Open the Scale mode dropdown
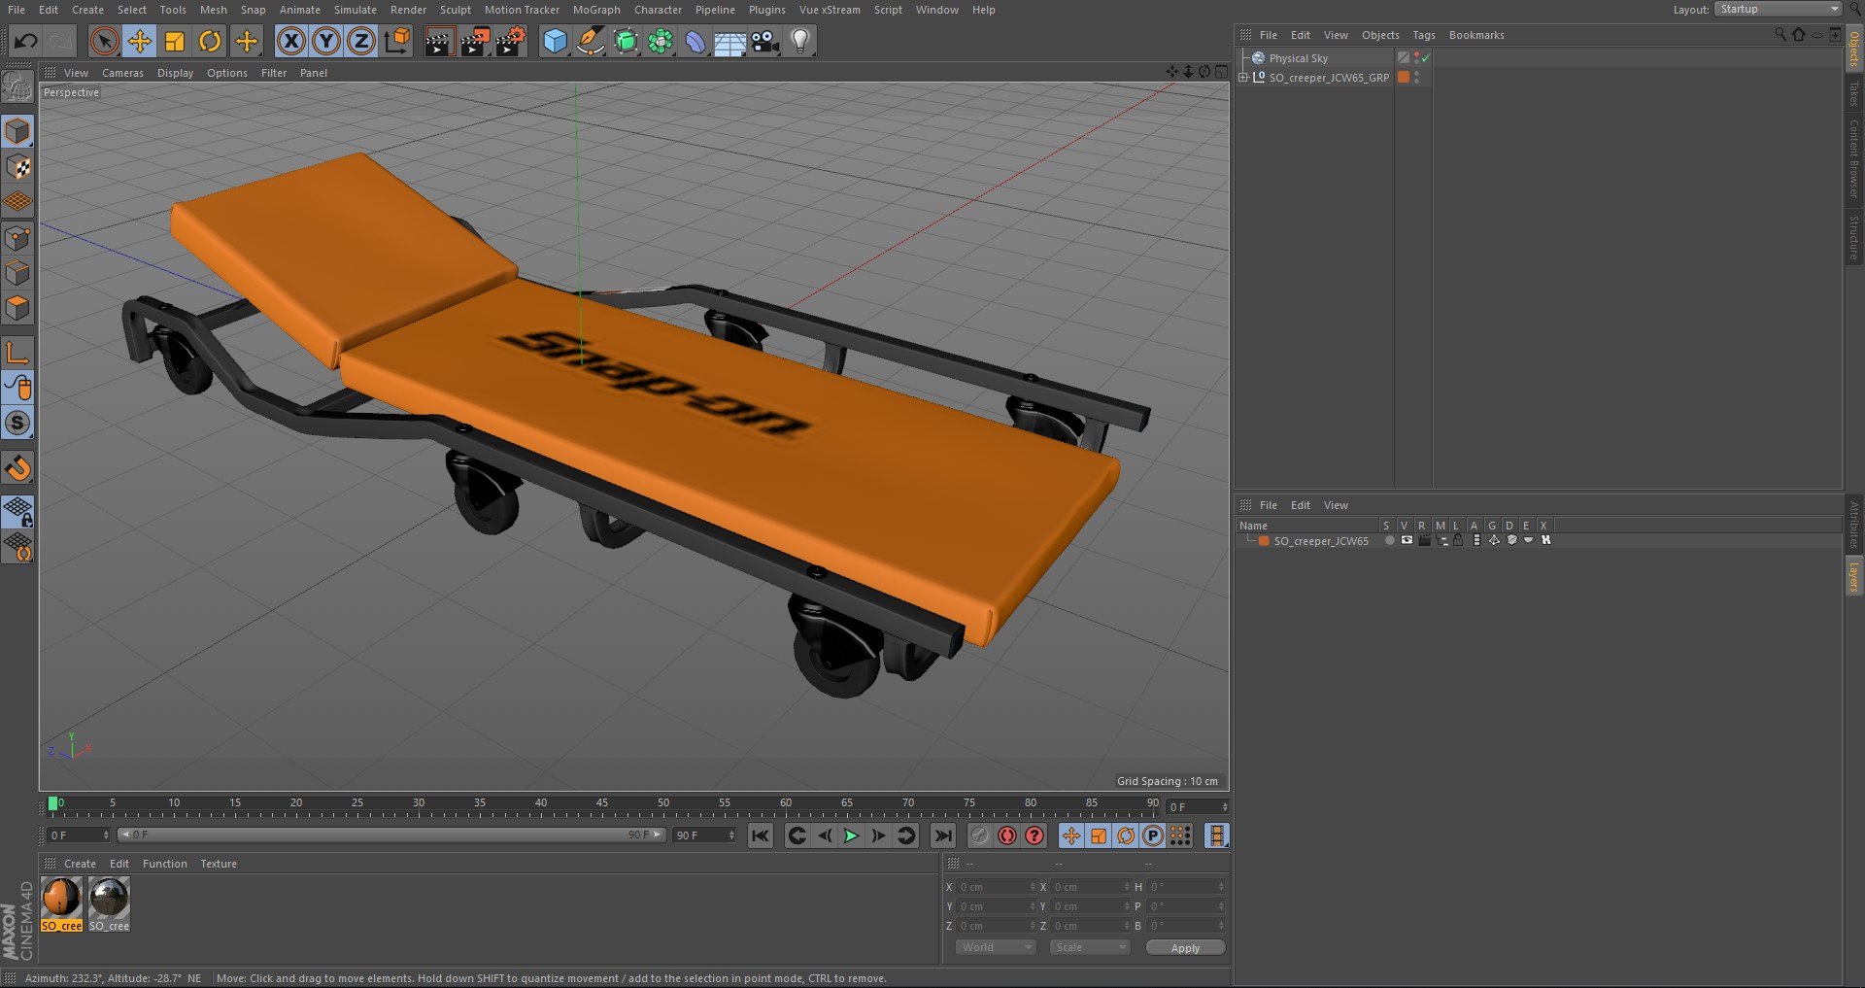 tap(1090, 947)
